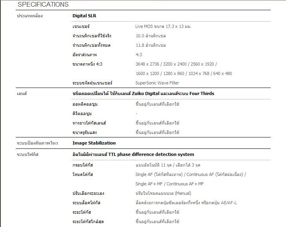Click the 4:3 aspect ratio value
The width and height of the screenshot is (286, 227).
point(139,55)
